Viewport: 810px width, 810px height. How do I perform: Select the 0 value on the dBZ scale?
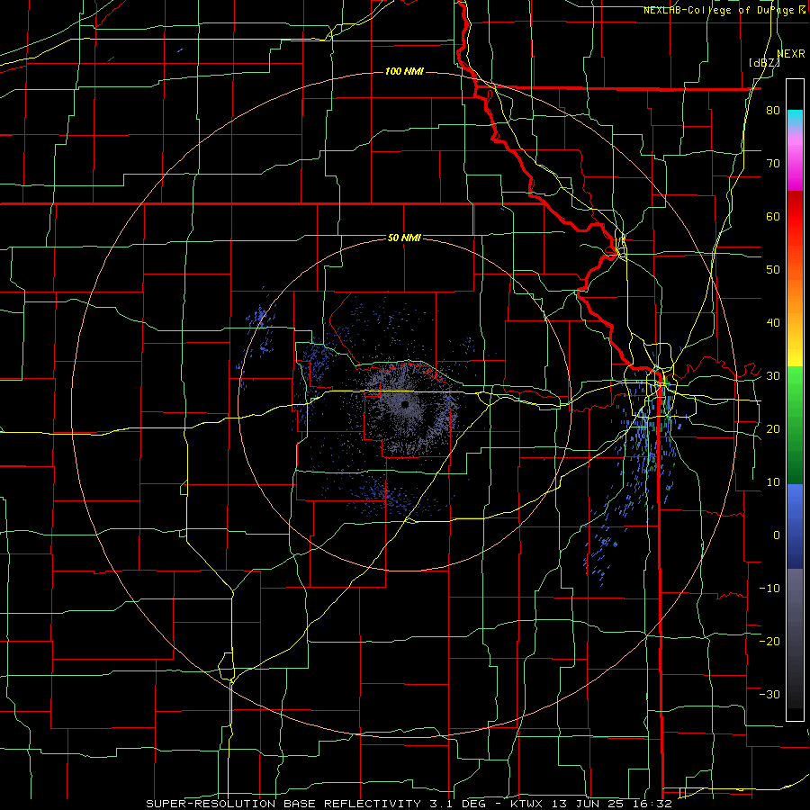pos(777,535)
